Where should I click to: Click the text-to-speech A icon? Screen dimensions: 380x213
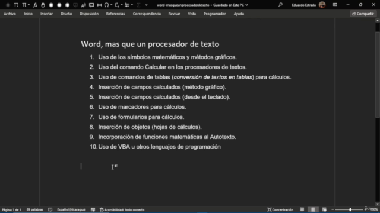(83, 5)
